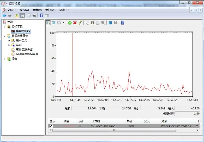This screenshot has height=142, width=204.
Task: Collapse the 用户定义 node arrow
Action: click(x=9, y=40)
